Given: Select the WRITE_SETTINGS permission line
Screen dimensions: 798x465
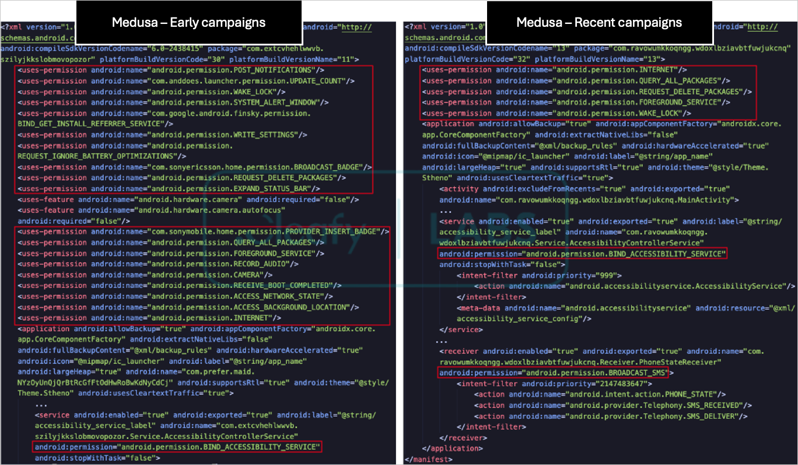Looking at the screenshot, I should click(x=162, y=135).
